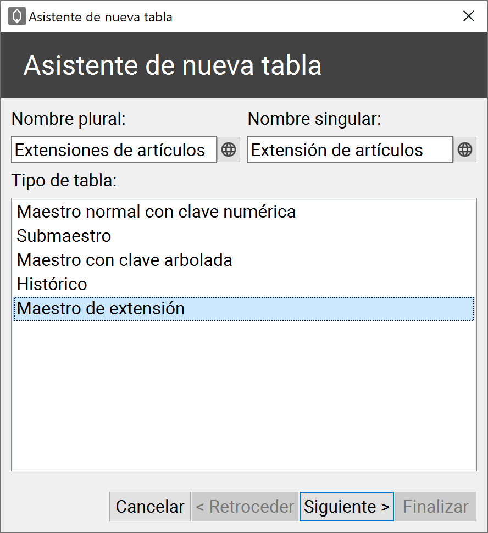Screen dimensions: 488x533
Task: Click the Finalizar button
Action: coord(436,507)
